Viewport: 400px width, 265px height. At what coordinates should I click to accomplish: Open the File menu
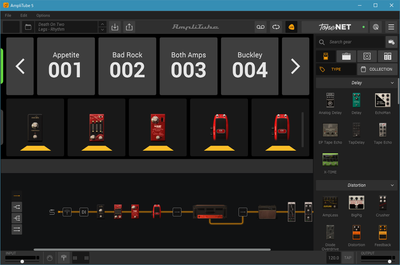(x=8, y=15)
